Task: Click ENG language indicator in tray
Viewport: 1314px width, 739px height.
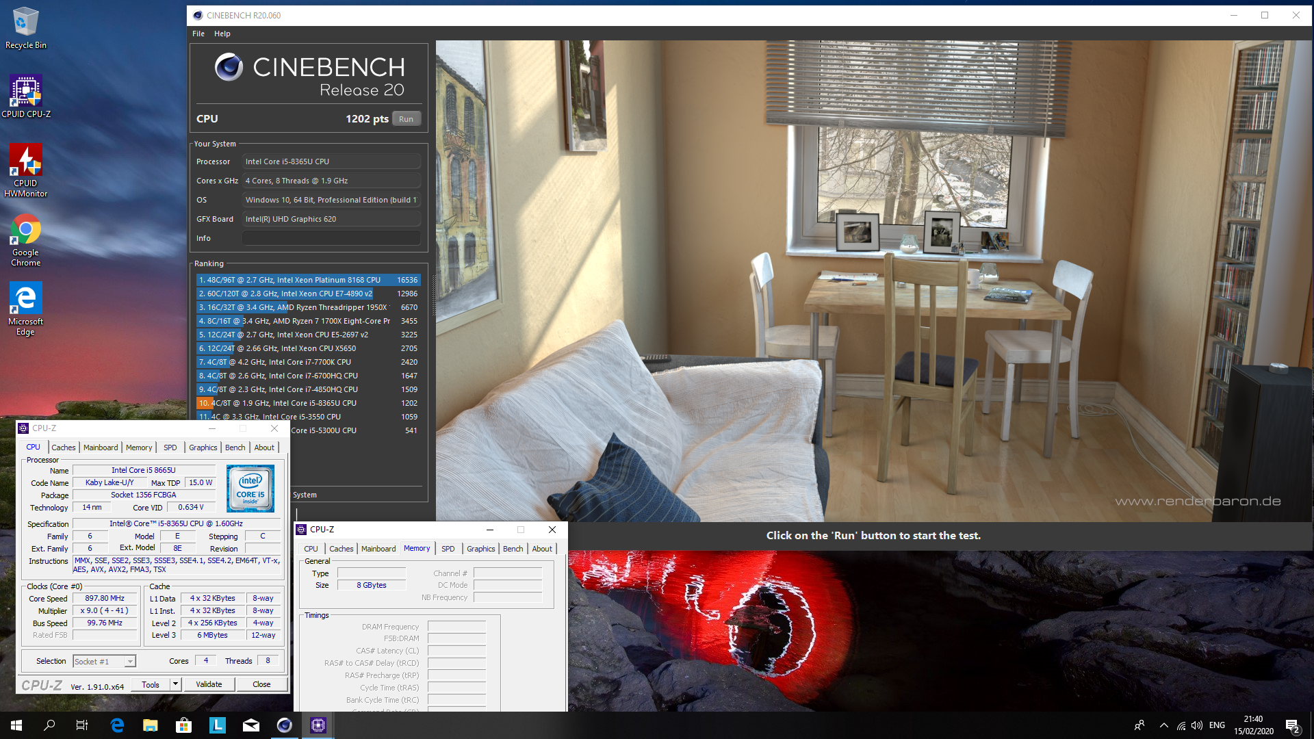Action: pos(1217,725)
